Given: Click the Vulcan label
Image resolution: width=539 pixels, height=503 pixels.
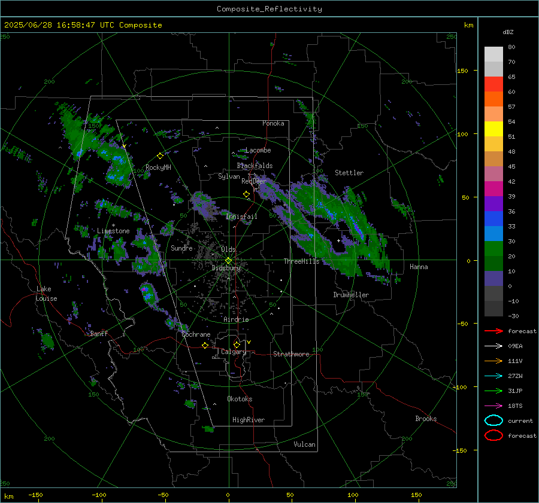Looking at the screenshot, I should click(304, 444).
